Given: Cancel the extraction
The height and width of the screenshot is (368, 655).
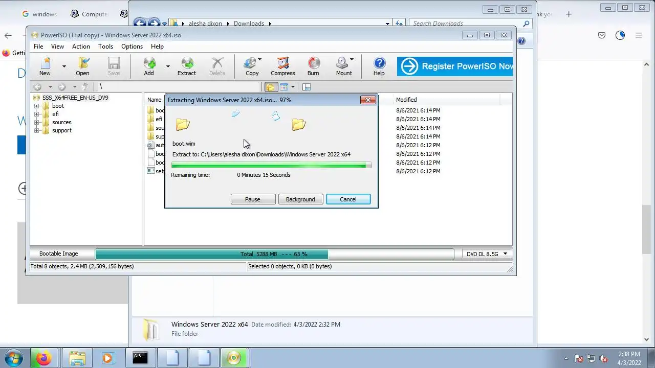Looking at the screenshot, I should click(x=348, y=199).
